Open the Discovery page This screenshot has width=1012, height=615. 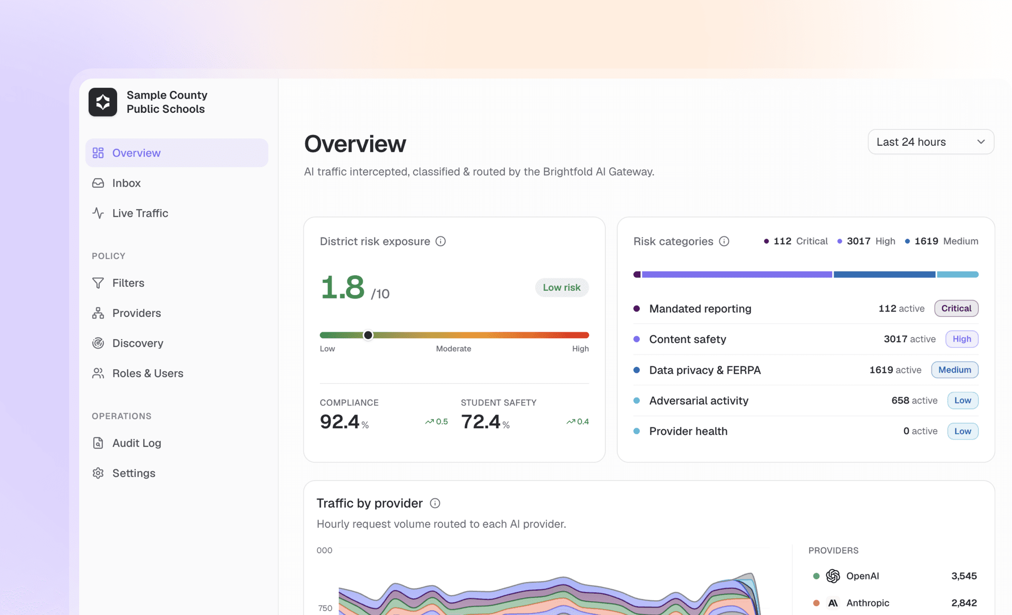pyautogui.click(x=177, y=343)
